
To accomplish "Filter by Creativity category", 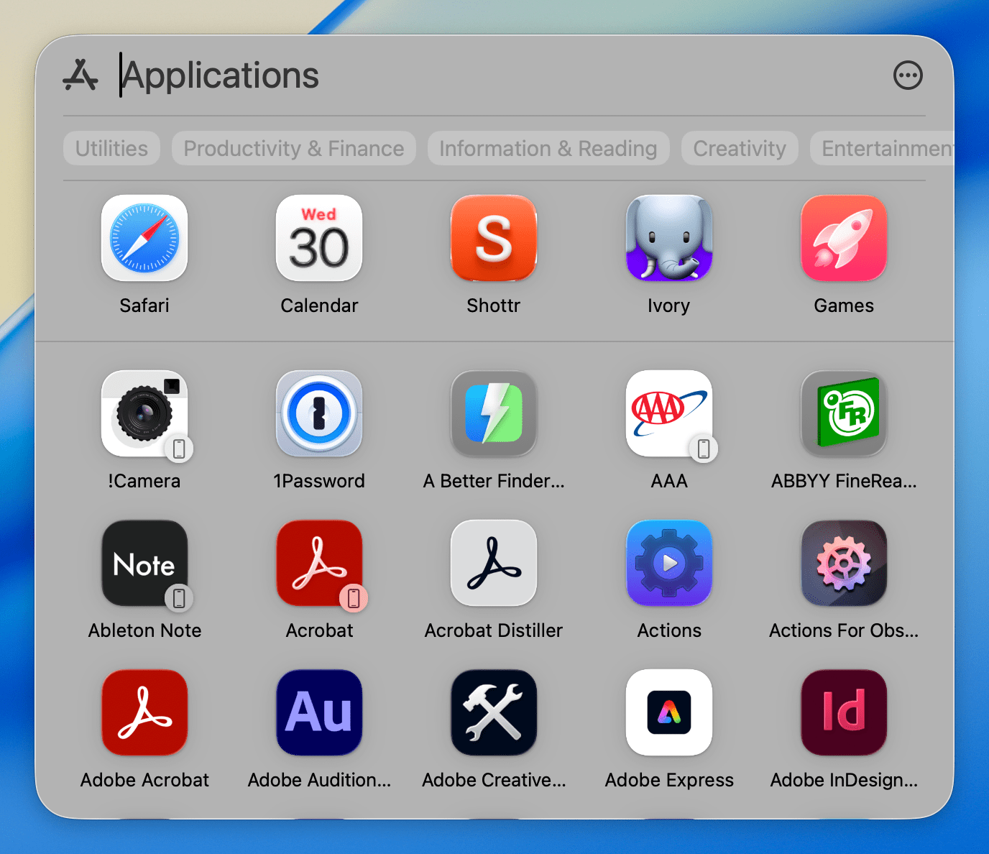I will pos(740,148).
